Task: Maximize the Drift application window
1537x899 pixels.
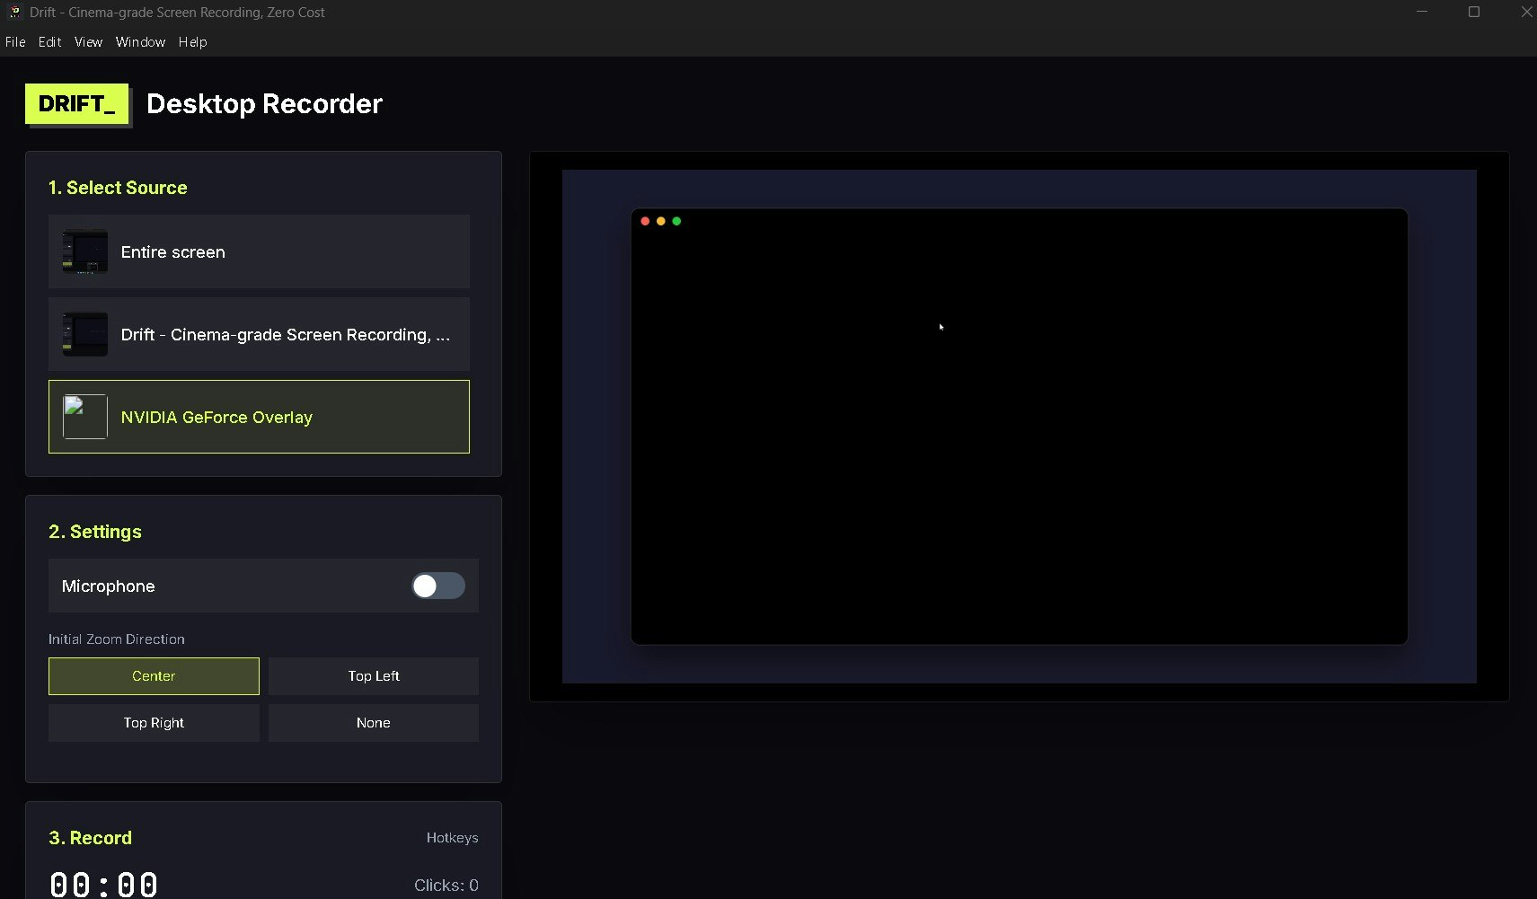Action: click(x=1474, y=12)
